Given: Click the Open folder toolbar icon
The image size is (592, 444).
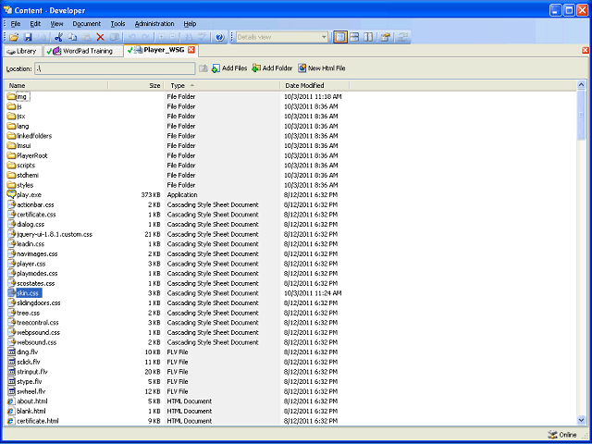Looking at the screenshot, I should pos(14,37).
